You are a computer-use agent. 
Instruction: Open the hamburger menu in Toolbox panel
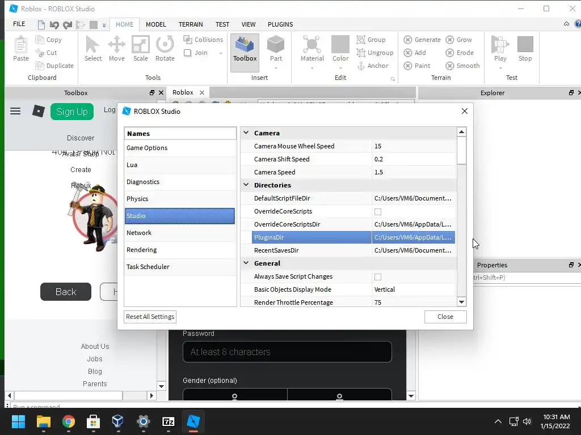tap(15, 111)
